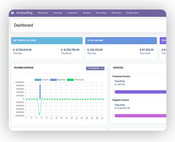Open the Reporting menu
Image resolution: width=175 pixels, height=142 pixels.
(x=116, y=13)
